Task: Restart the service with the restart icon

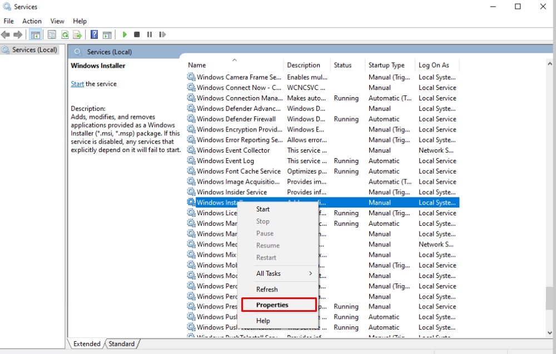Action: pos(162,34)
